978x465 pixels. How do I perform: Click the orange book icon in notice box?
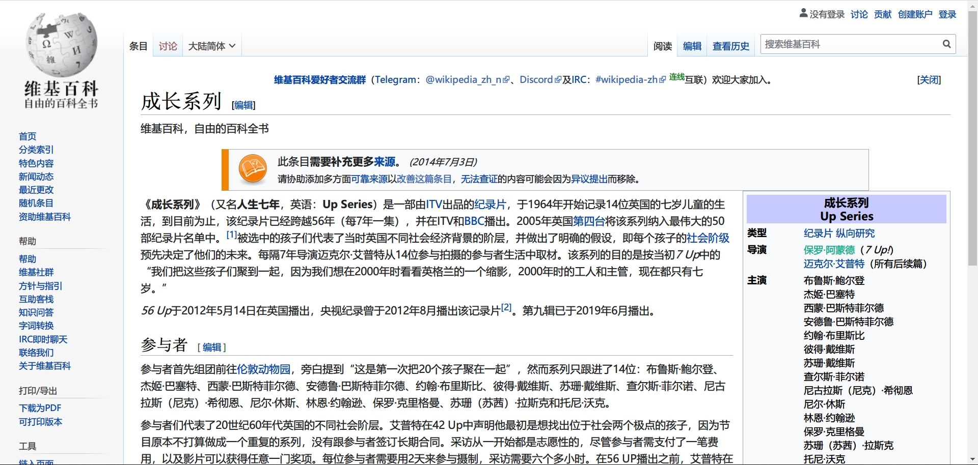coord(253,169)
